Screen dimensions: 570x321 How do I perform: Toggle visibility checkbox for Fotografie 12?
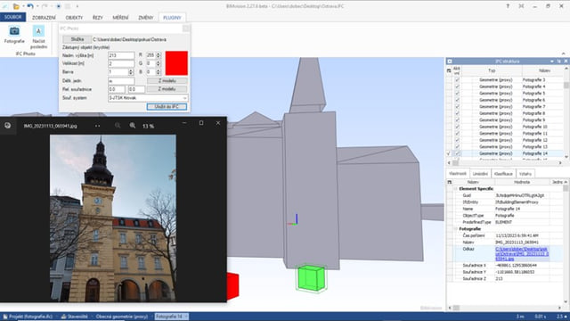tap(457, 140)
